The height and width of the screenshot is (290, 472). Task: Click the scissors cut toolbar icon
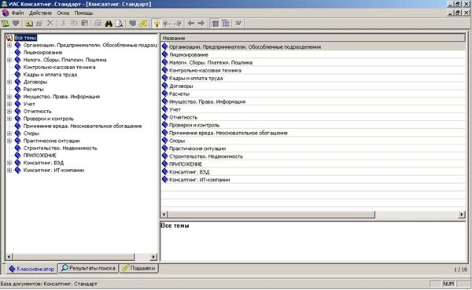point(63,23)
